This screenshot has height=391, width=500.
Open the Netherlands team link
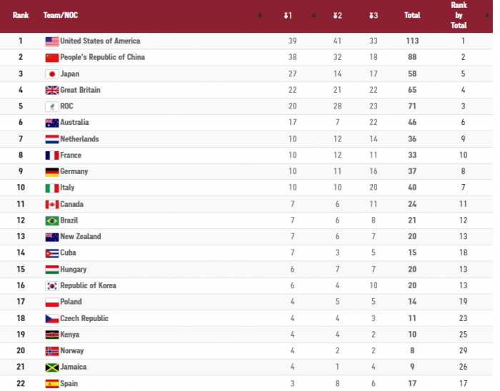[x=79, y=139]
